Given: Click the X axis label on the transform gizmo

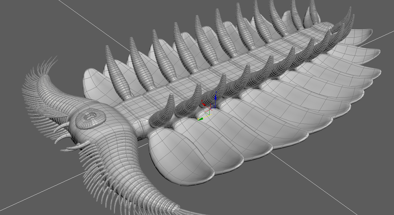Looking at the screenshot, I should pos(202,101).
